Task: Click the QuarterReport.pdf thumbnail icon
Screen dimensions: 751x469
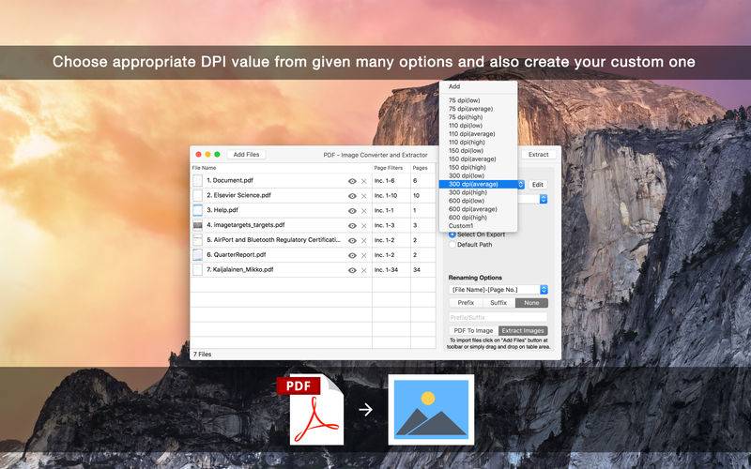Action: (197, 254)
